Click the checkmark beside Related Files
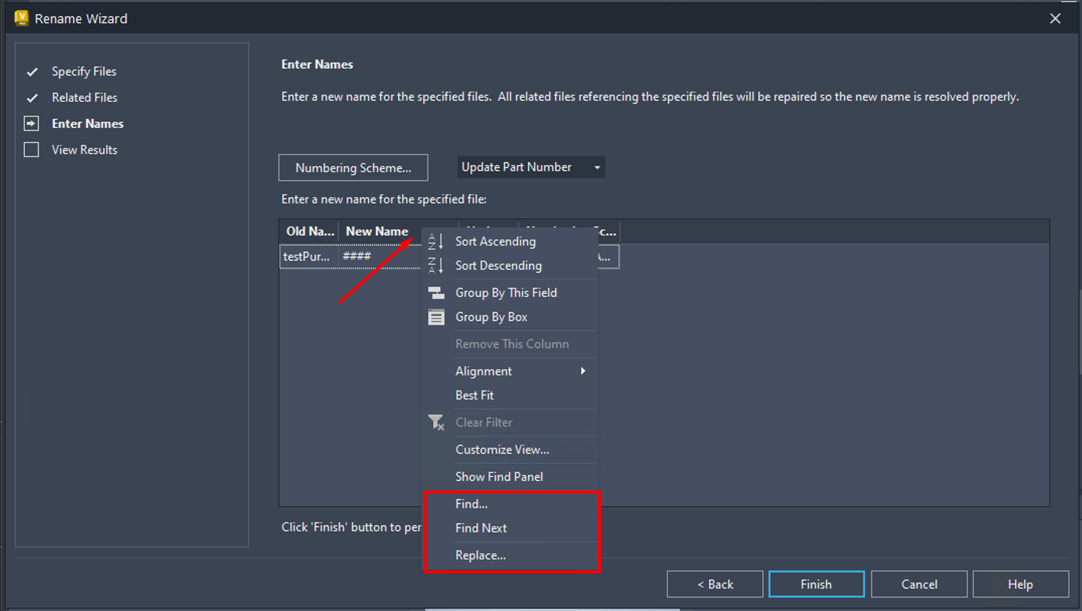Screen dimensions: 1082x611 (32, 97)
